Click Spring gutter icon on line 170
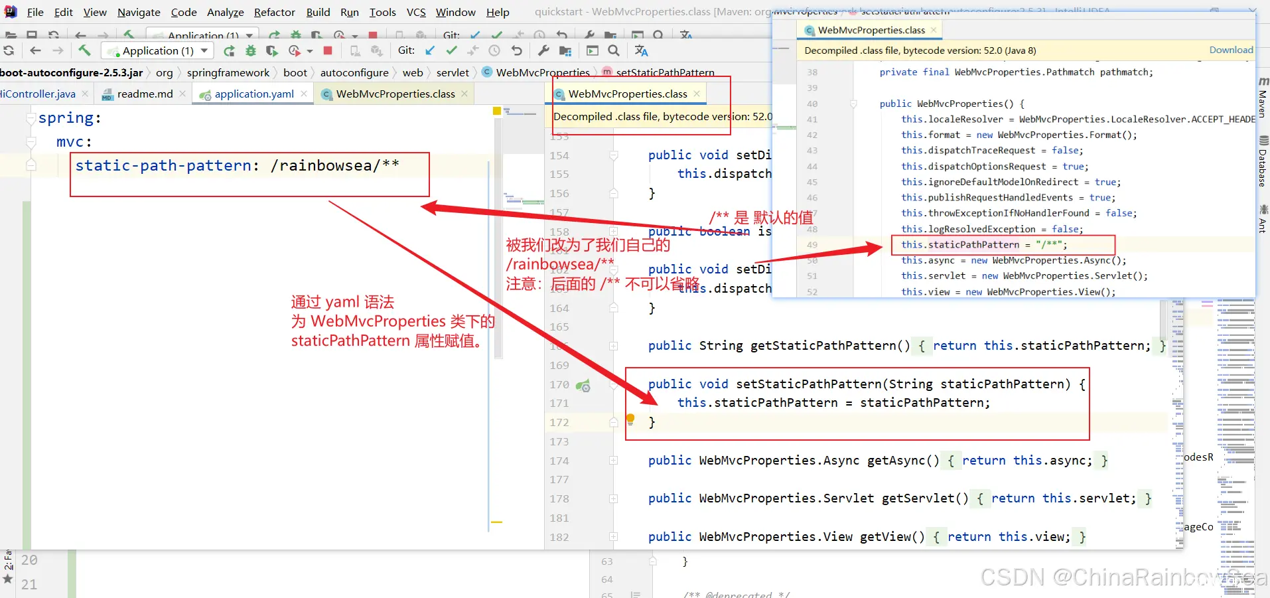The width and height of the screenshot is (1270, 598). (583, 385)
